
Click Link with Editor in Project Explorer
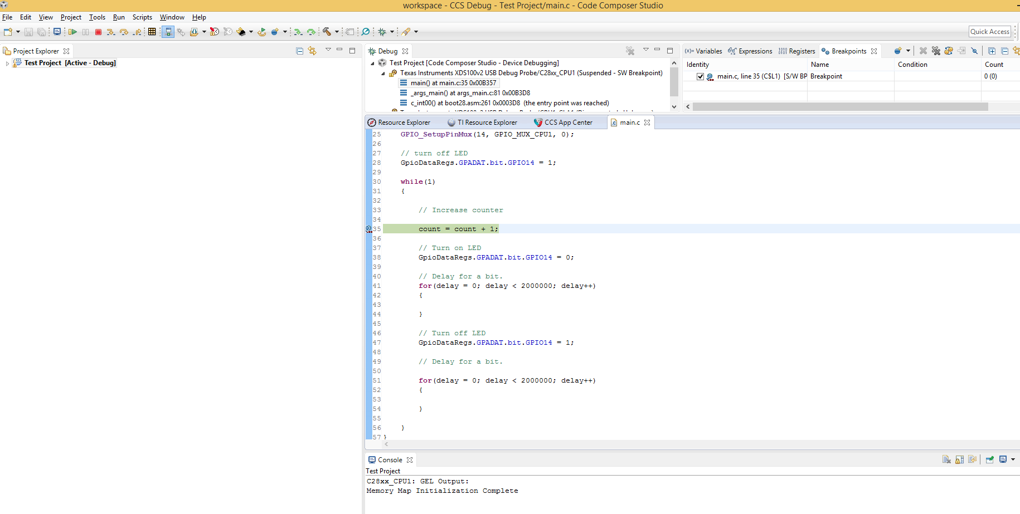tap(312, 51)
